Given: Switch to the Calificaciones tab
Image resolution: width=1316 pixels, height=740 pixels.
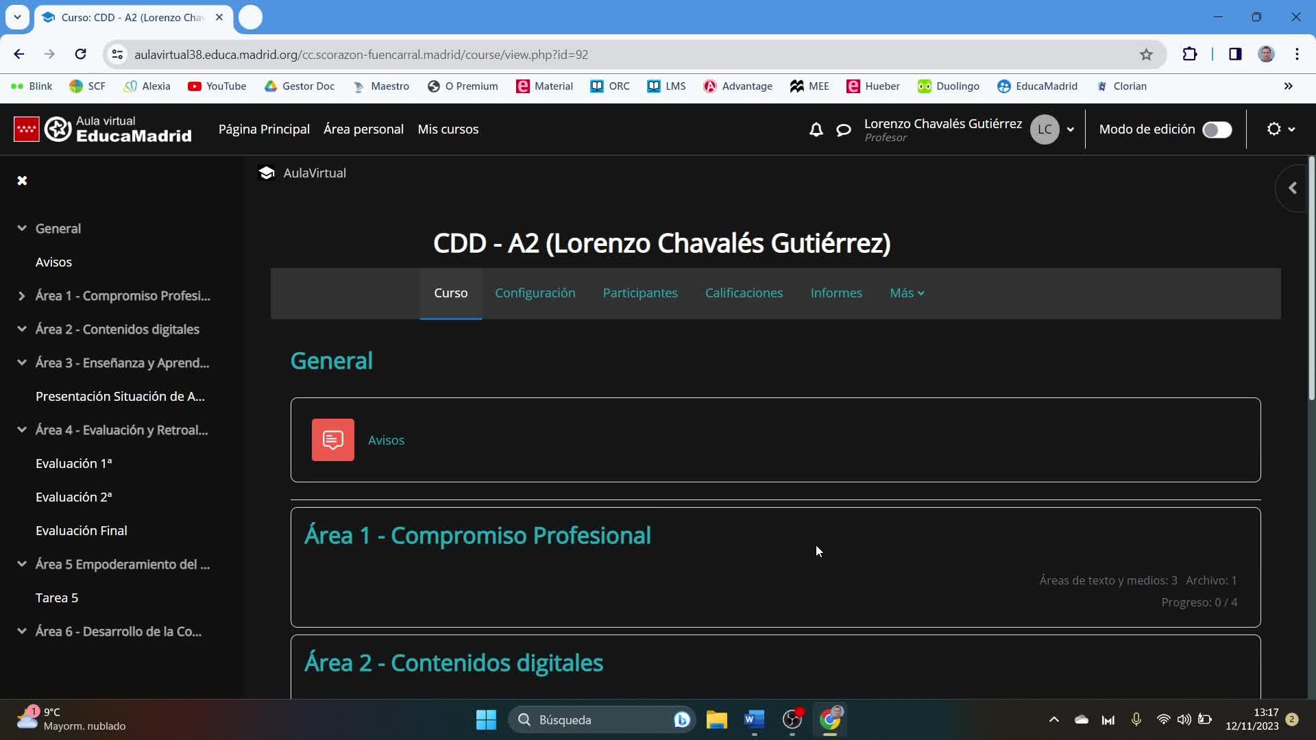Looking at the screenshot, I should (744, 293).
